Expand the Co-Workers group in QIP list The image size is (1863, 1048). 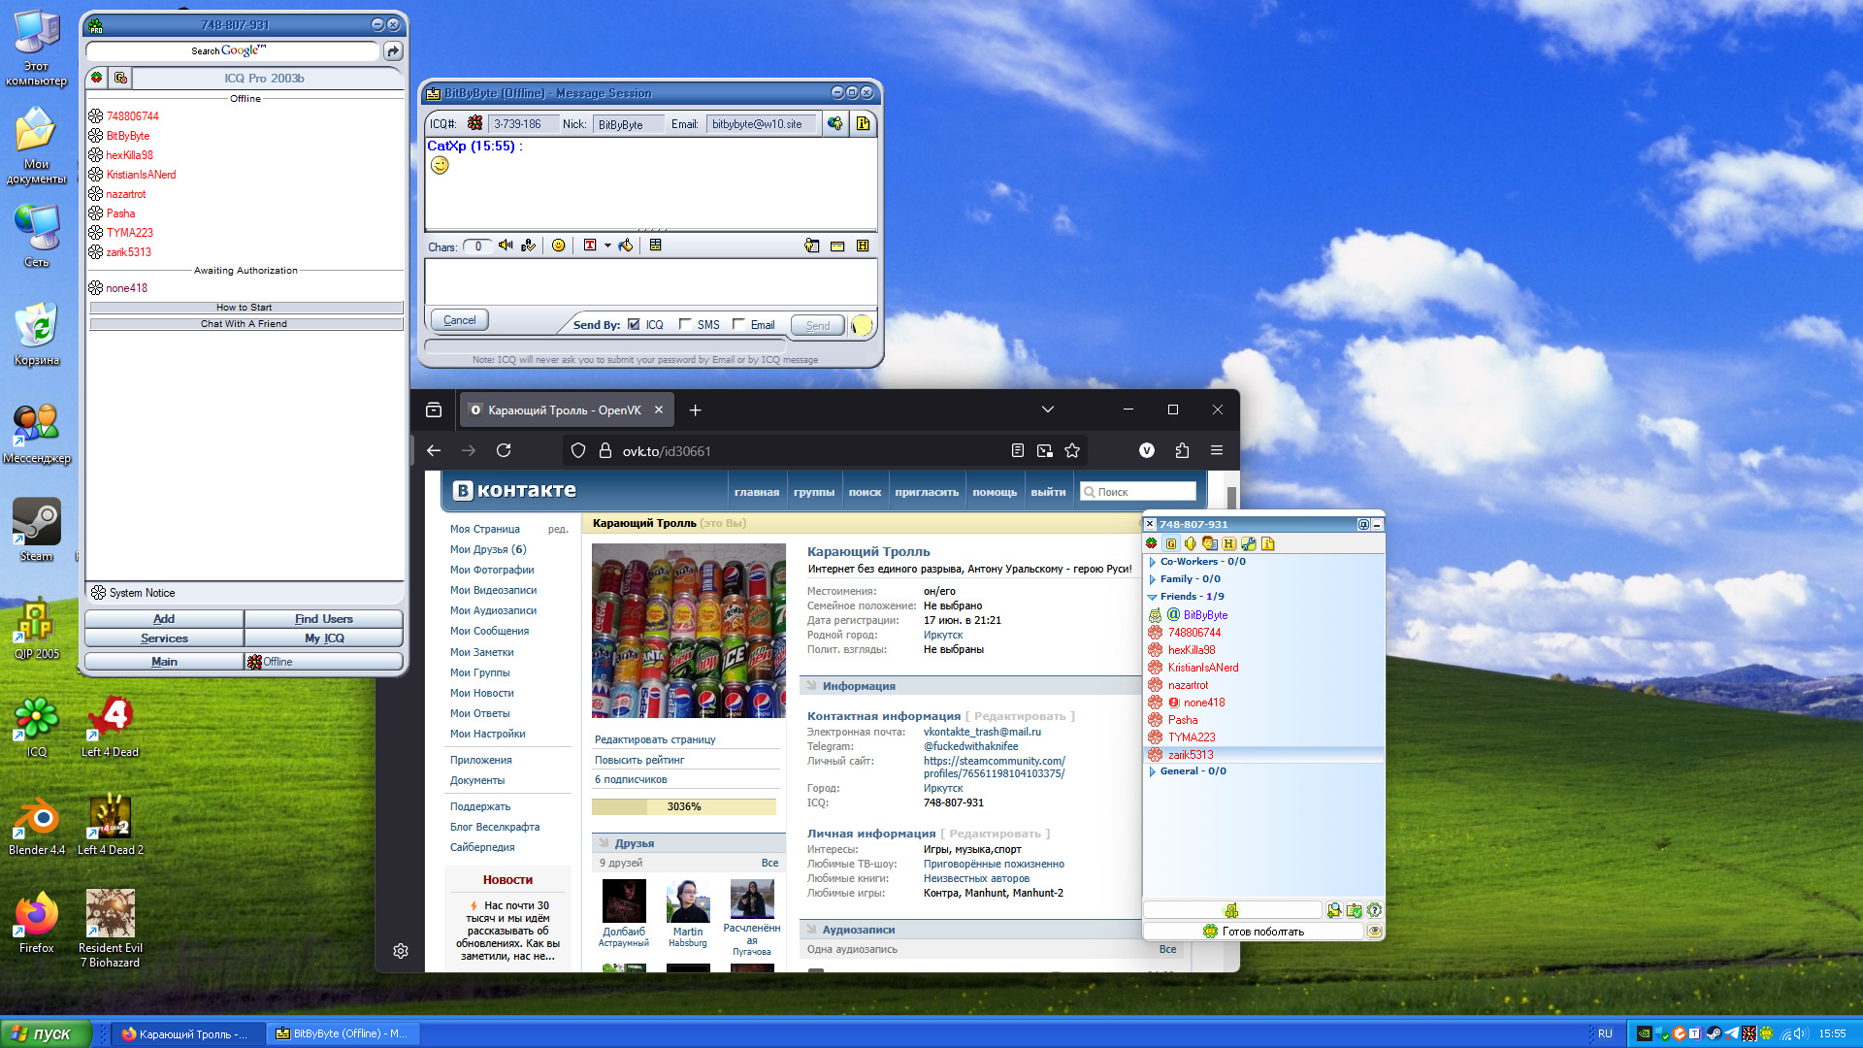point(1152,562)
